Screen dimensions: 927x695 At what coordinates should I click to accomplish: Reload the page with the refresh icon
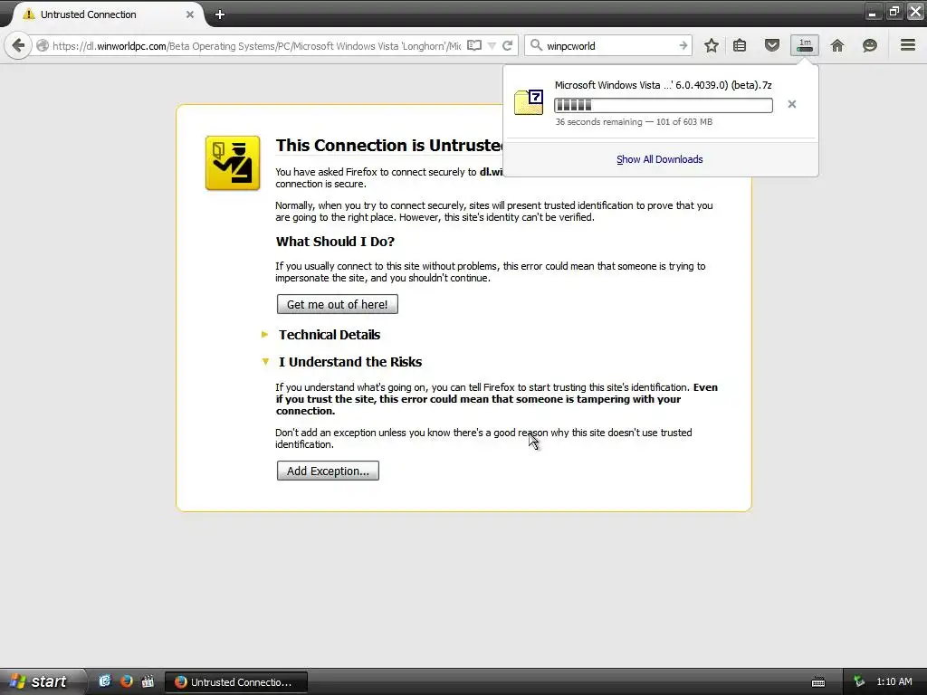tap(508, 45)
